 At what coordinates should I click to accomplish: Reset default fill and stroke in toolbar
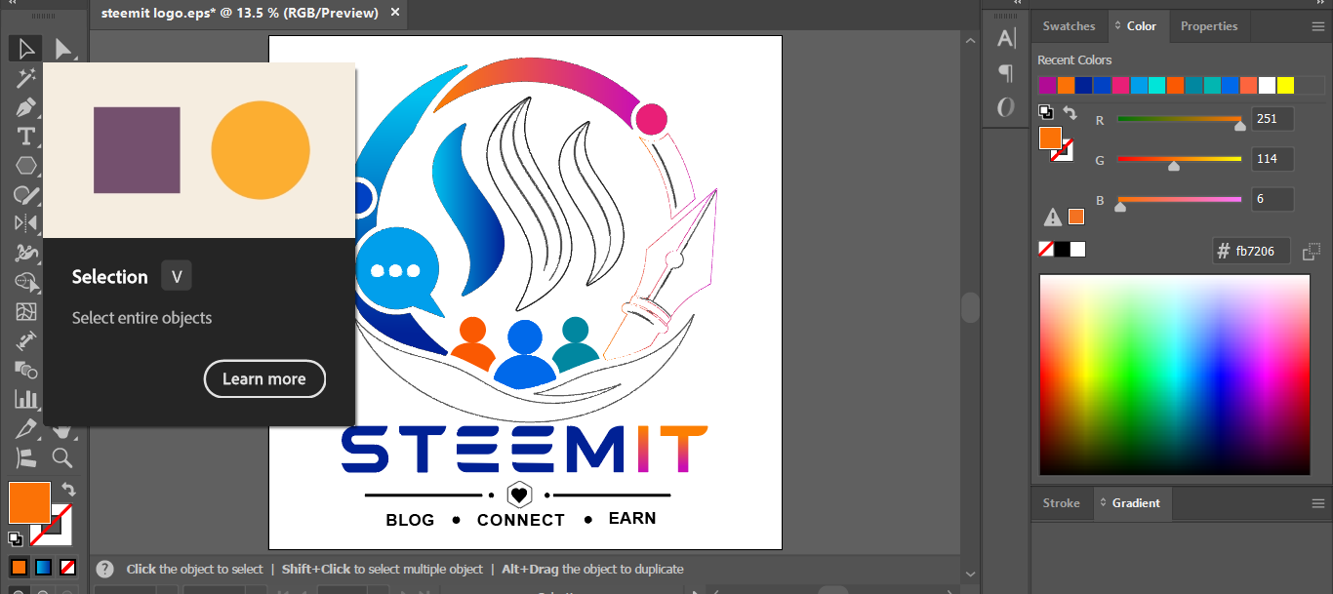(x=16, y=537)
